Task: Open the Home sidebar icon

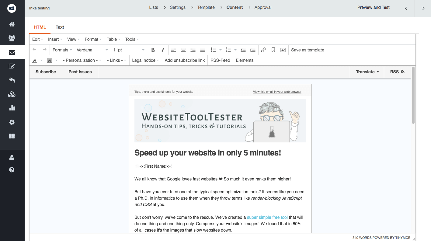Action: (x=12, y=24)
